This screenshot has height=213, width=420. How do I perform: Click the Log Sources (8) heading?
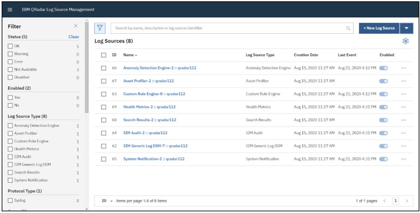tap(114, 41)
